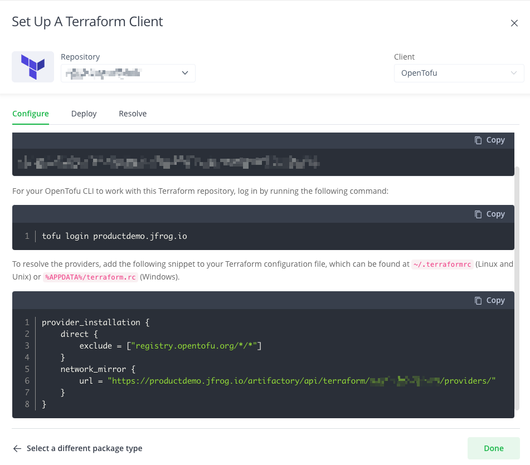Close the dialog with the X icon

tap(515, 23)
